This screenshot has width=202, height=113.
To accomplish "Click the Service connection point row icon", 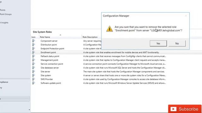I will click(x=33, y=64).
